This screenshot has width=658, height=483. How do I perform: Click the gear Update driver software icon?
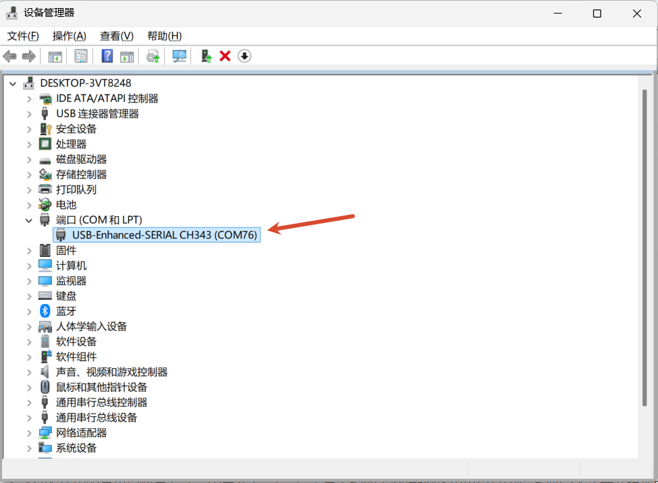pyautogui.click(x=153, y=56)
